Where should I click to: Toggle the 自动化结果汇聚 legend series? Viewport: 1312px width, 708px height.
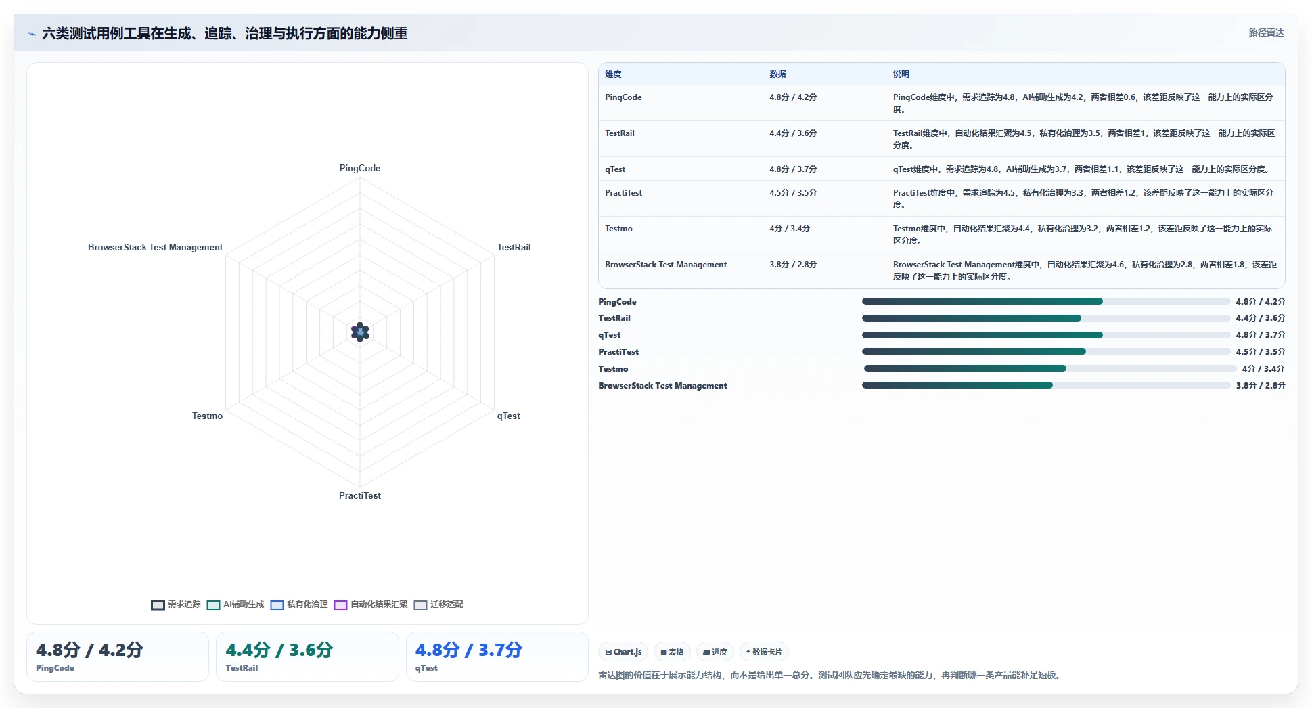pos(371,604)
